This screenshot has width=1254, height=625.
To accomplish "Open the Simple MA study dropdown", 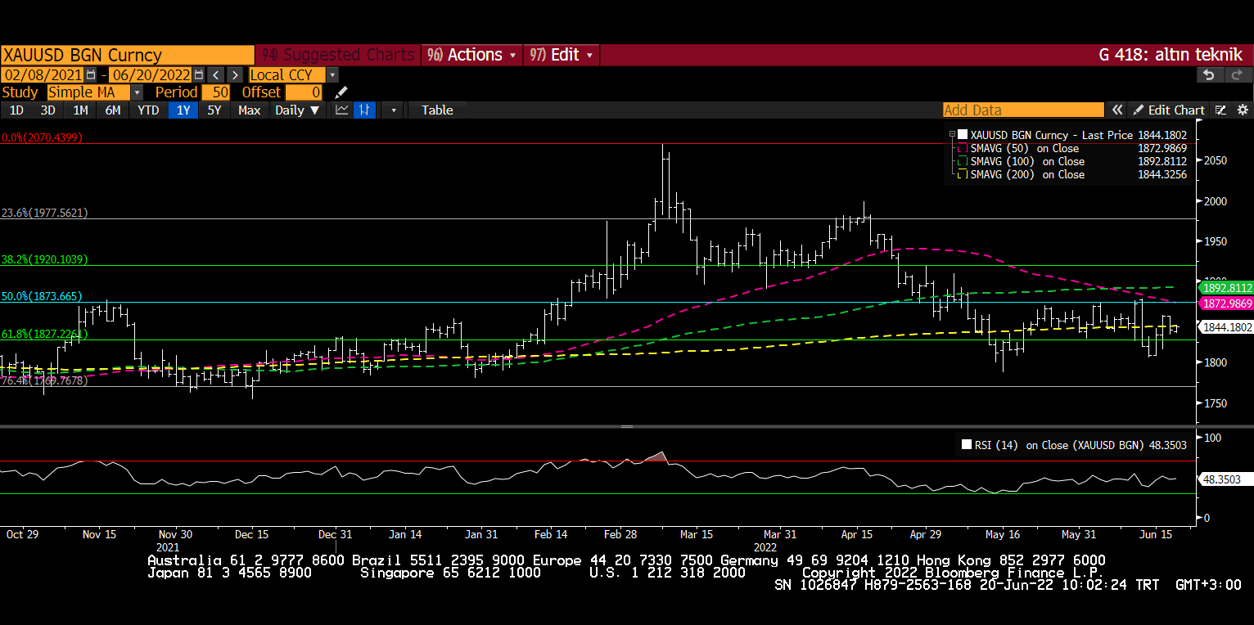I will tap(136, 92).
